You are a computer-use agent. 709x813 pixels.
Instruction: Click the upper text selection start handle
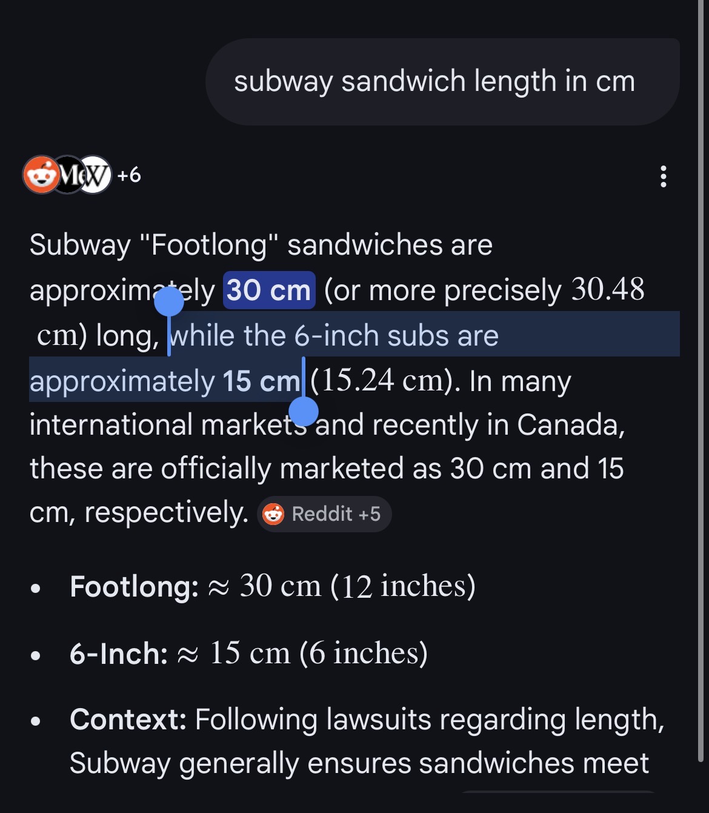point(169,301)
